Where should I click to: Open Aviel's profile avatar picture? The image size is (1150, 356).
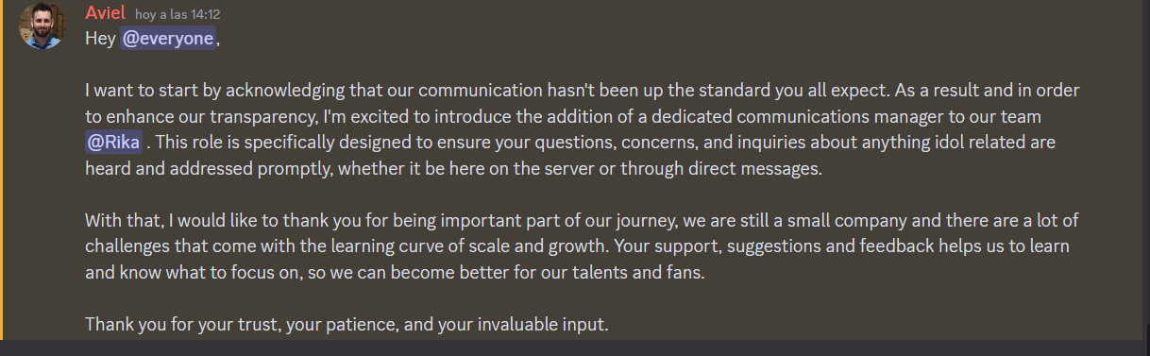42,26
